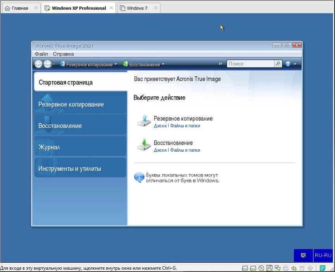This screenshot has width=335, height=272.
Task: Maximize the Acronis True Image window
Action: tap(287, 45)
